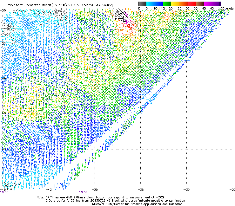The height and width of the screenshot is (206, 235).
Task: Click the brown 35-40 knots color segment
Action: [200, 4]
